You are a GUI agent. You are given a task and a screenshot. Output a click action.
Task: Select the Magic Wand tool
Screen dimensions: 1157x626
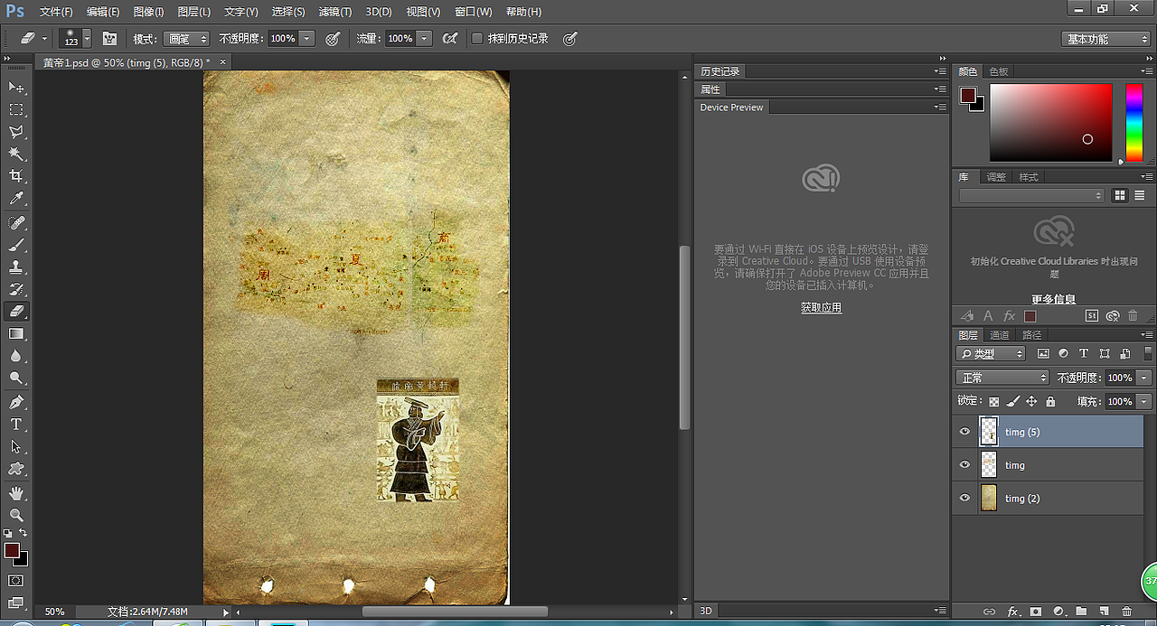[16, 154]
